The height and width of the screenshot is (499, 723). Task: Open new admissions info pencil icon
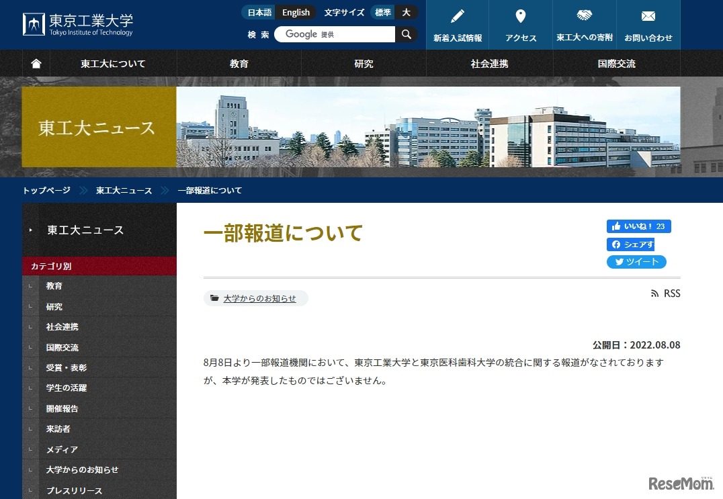458,17
